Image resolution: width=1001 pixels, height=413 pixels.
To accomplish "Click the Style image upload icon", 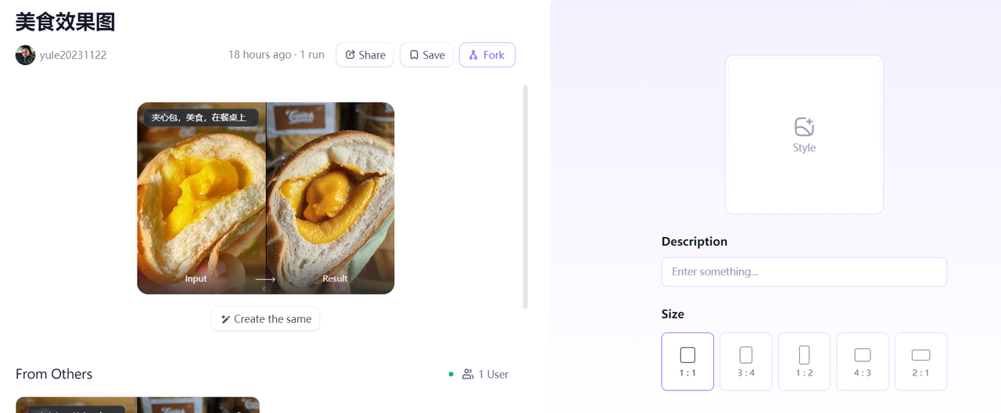I will (x=804, y=127).
